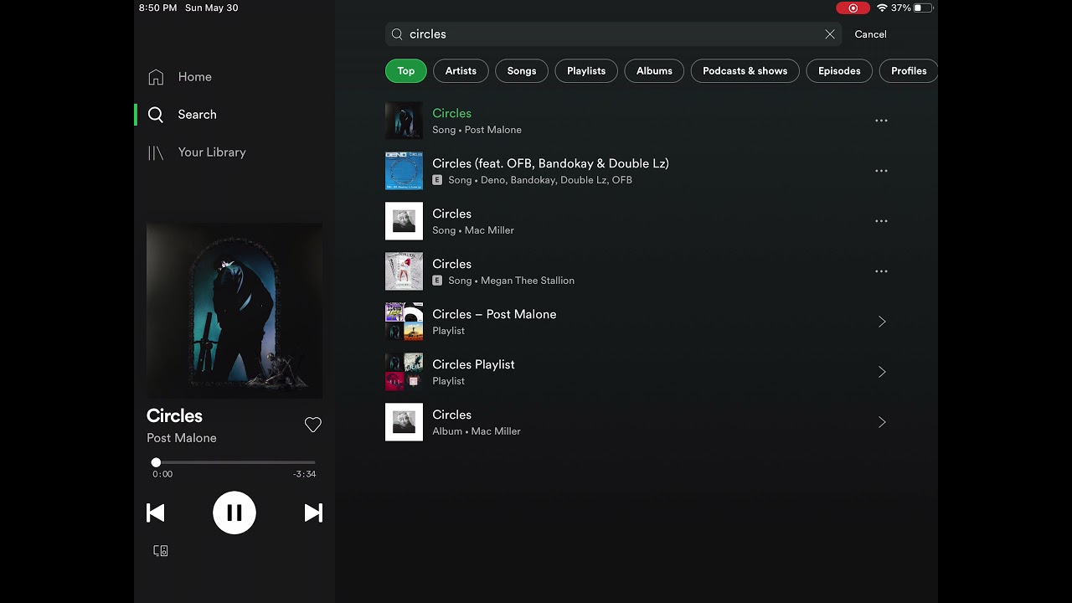Open the 'Circles Playlist' title
Viewport: 1072px width, 603px height.
click(473, 364)
